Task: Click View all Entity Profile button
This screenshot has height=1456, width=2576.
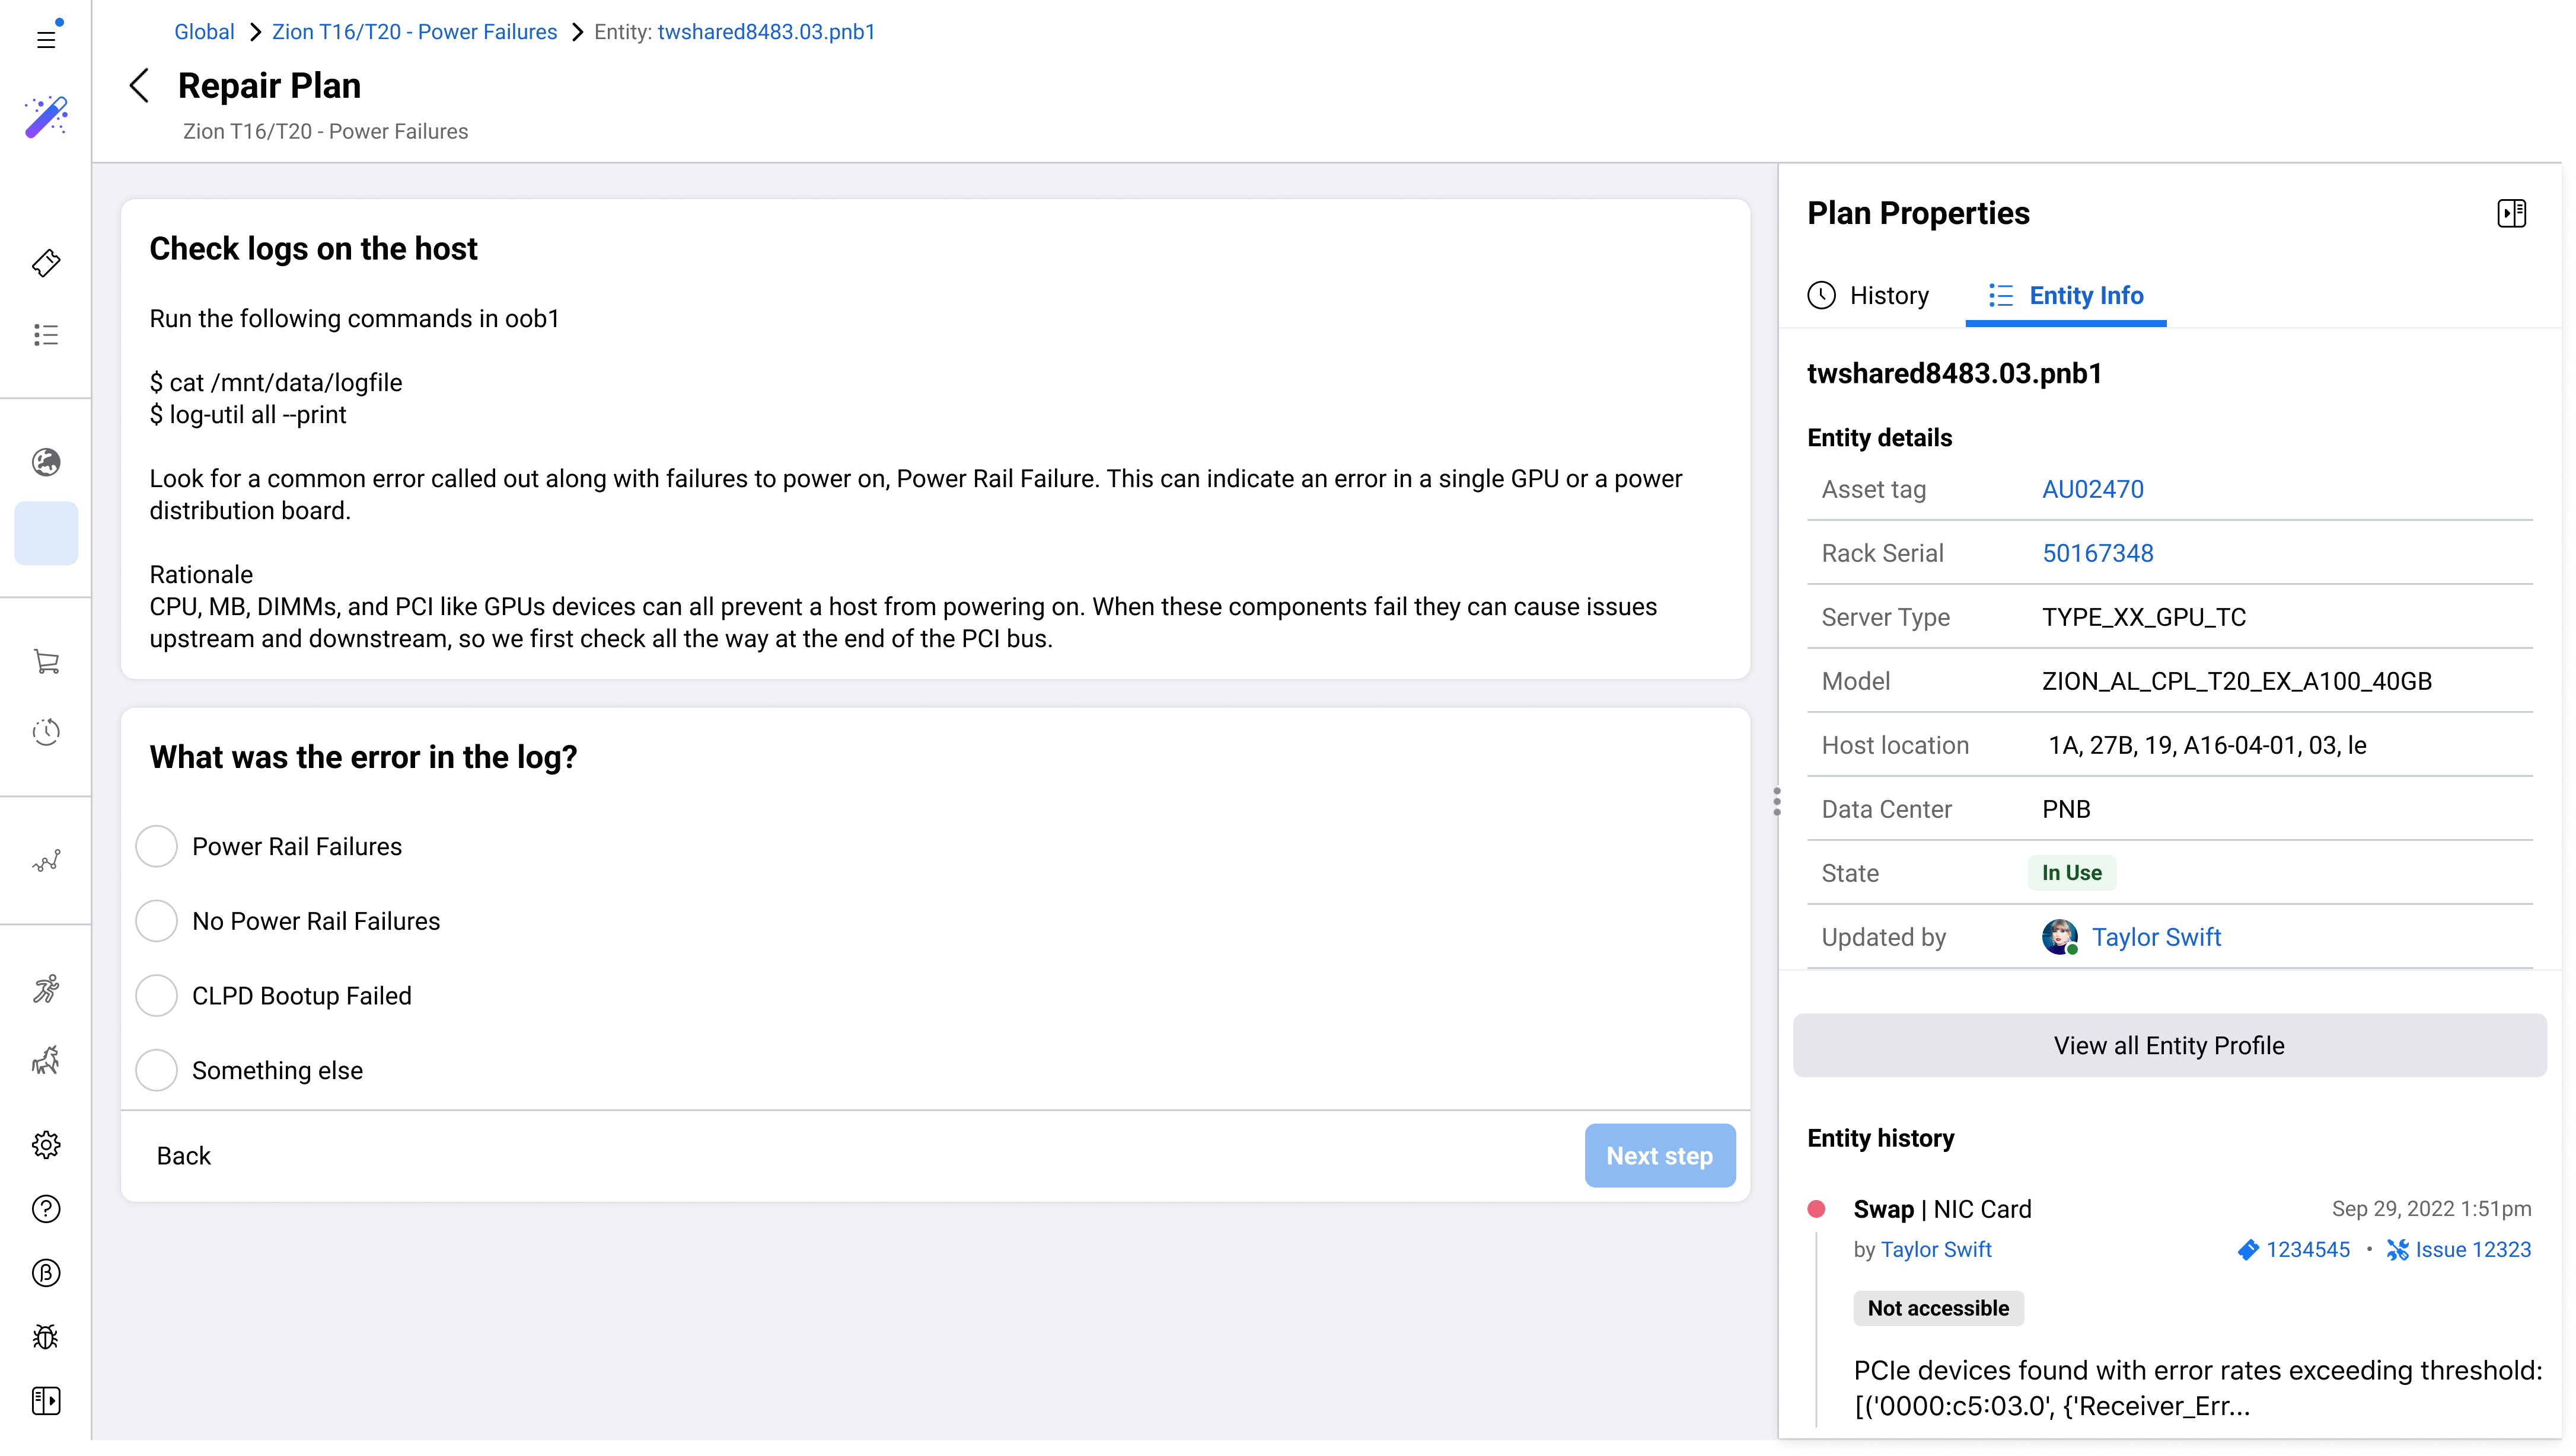Action: [x=2169, y=1045]
